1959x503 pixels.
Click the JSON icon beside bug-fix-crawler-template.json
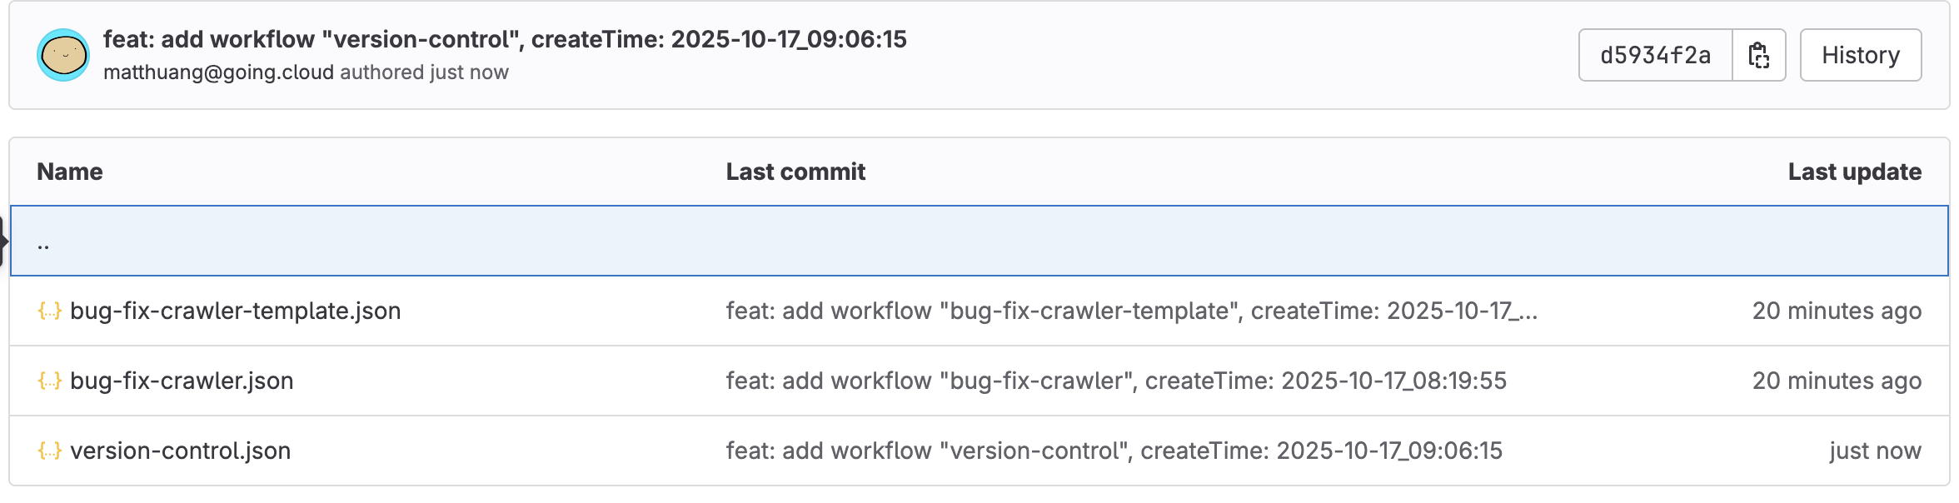(x=50, y=311)
